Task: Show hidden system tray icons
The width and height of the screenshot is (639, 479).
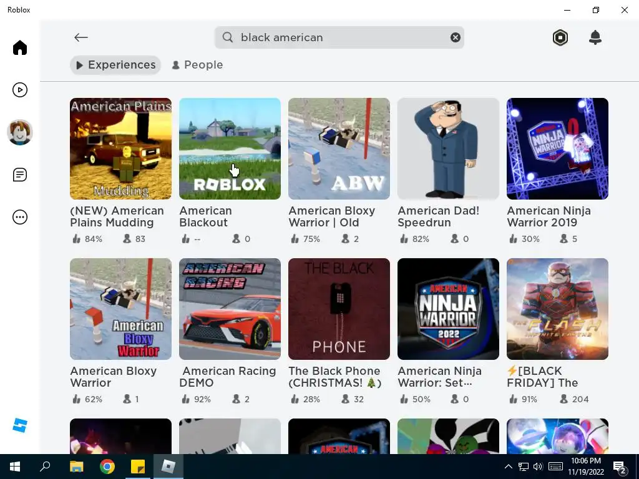Action: tap(508, 467)
